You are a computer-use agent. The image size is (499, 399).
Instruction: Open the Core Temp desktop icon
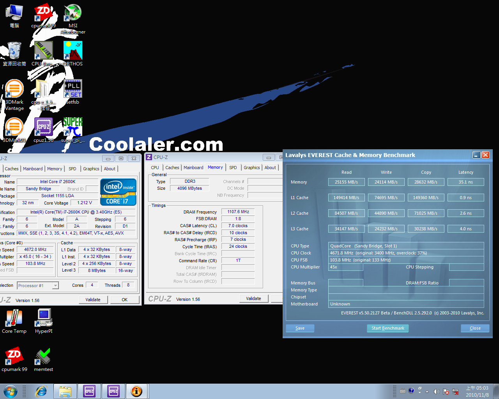coord(14,321)
